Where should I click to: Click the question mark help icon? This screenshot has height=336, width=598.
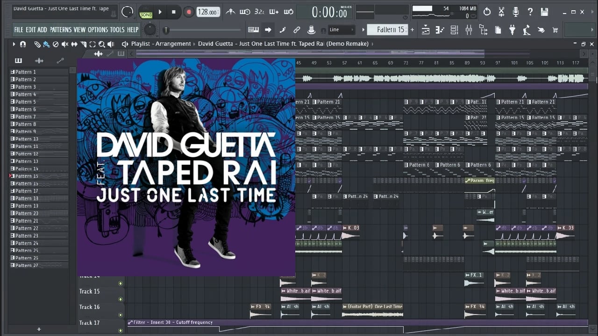(x=530, y=12)
